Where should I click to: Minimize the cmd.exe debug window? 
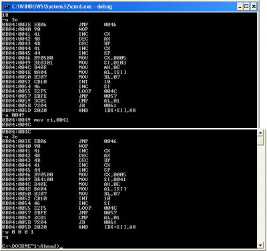(240, 7)
